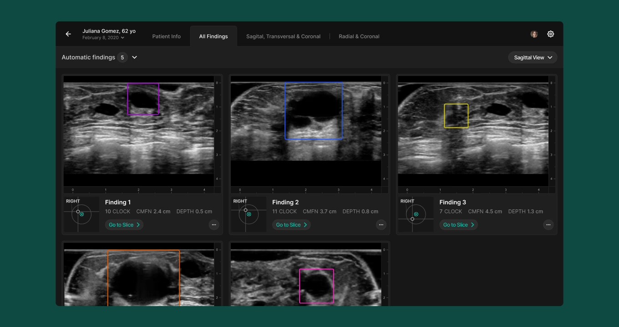Select the purple bounding box in Finding 1
This screenshot has width=619, height=327.
143,99
